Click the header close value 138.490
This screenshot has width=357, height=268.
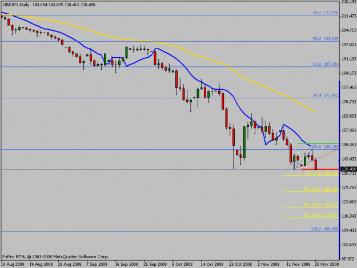88,5
